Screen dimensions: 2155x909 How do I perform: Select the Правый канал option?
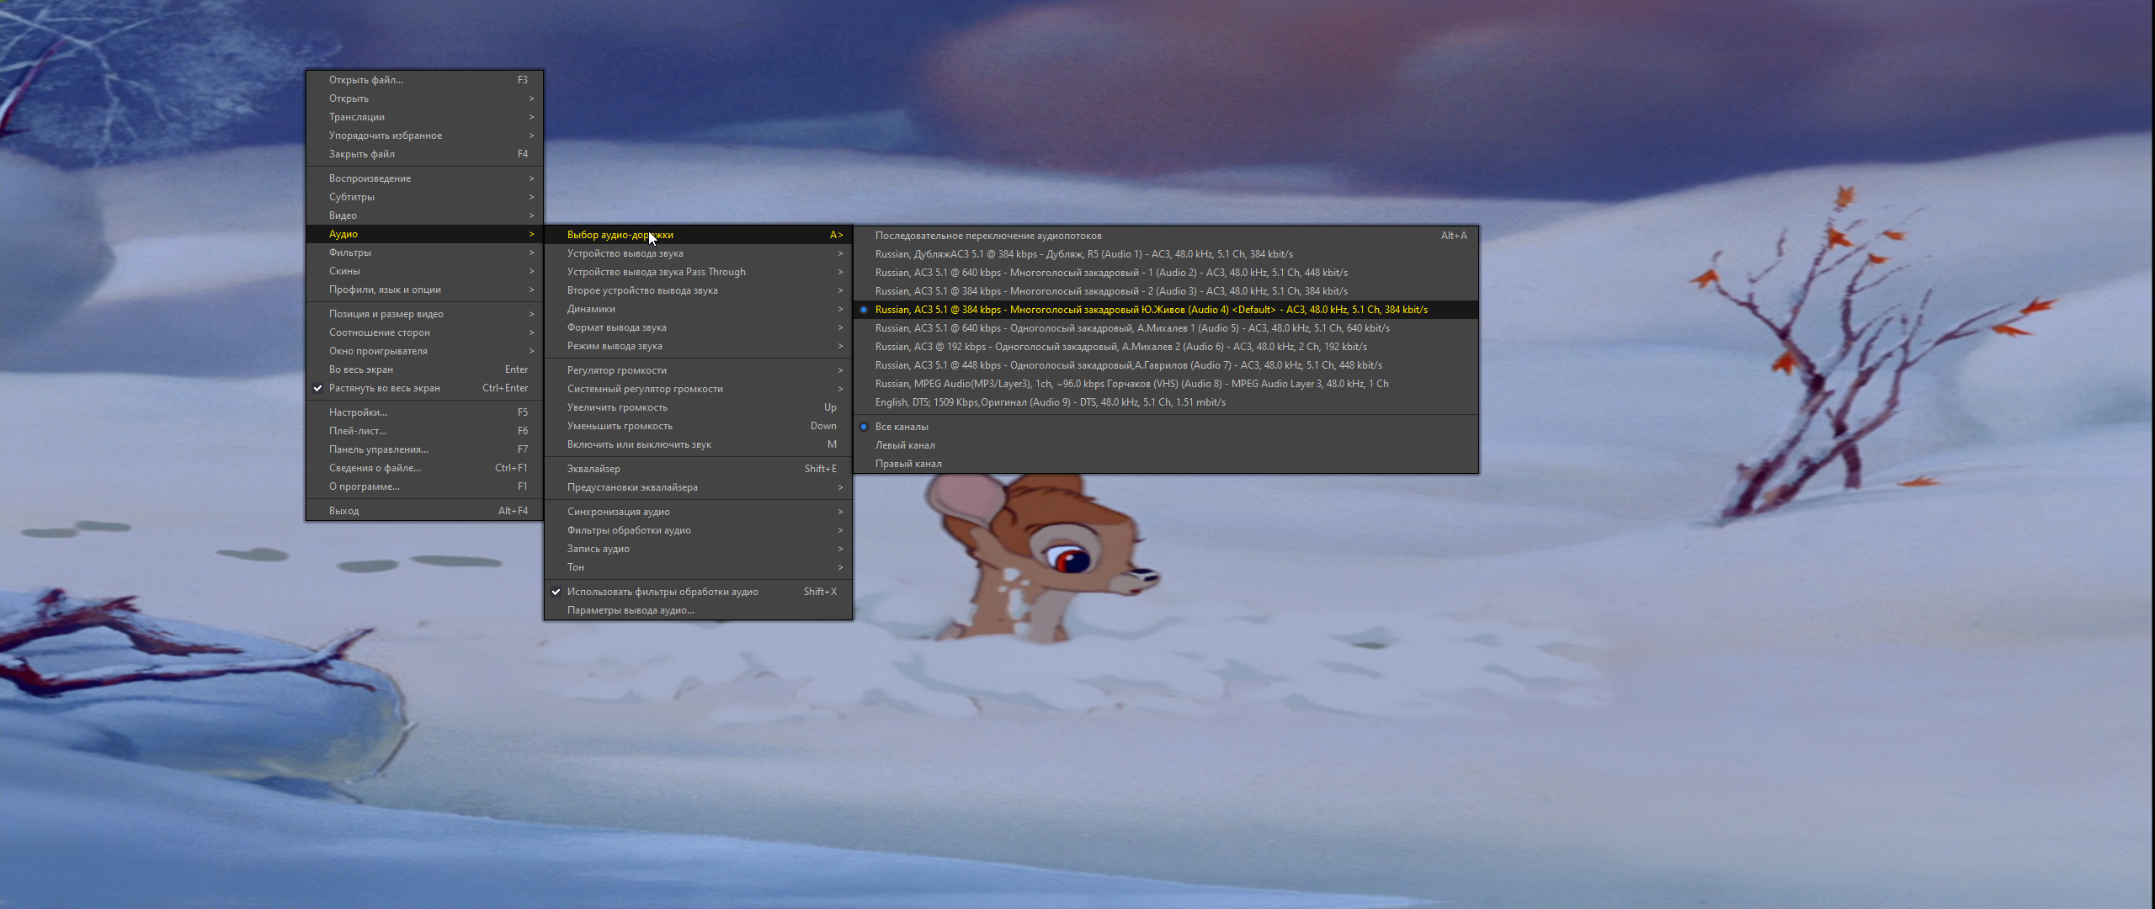click(x=908, y=464)
